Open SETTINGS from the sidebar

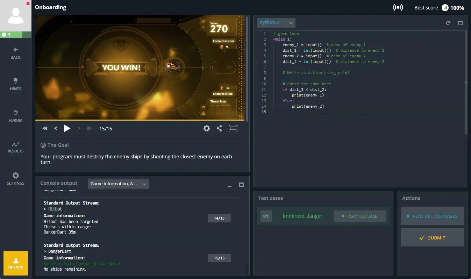(x=16, y=179)
